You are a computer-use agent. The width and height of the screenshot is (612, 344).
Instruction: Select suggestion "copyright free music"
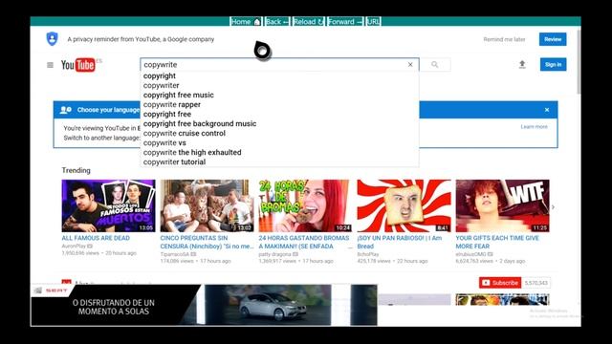(x=279, y=95)
